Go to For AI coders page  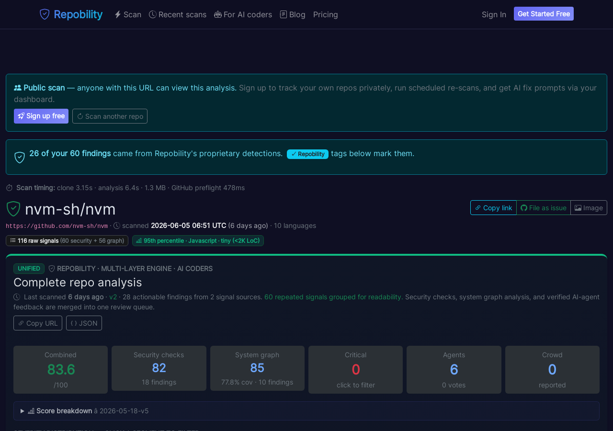243,14
